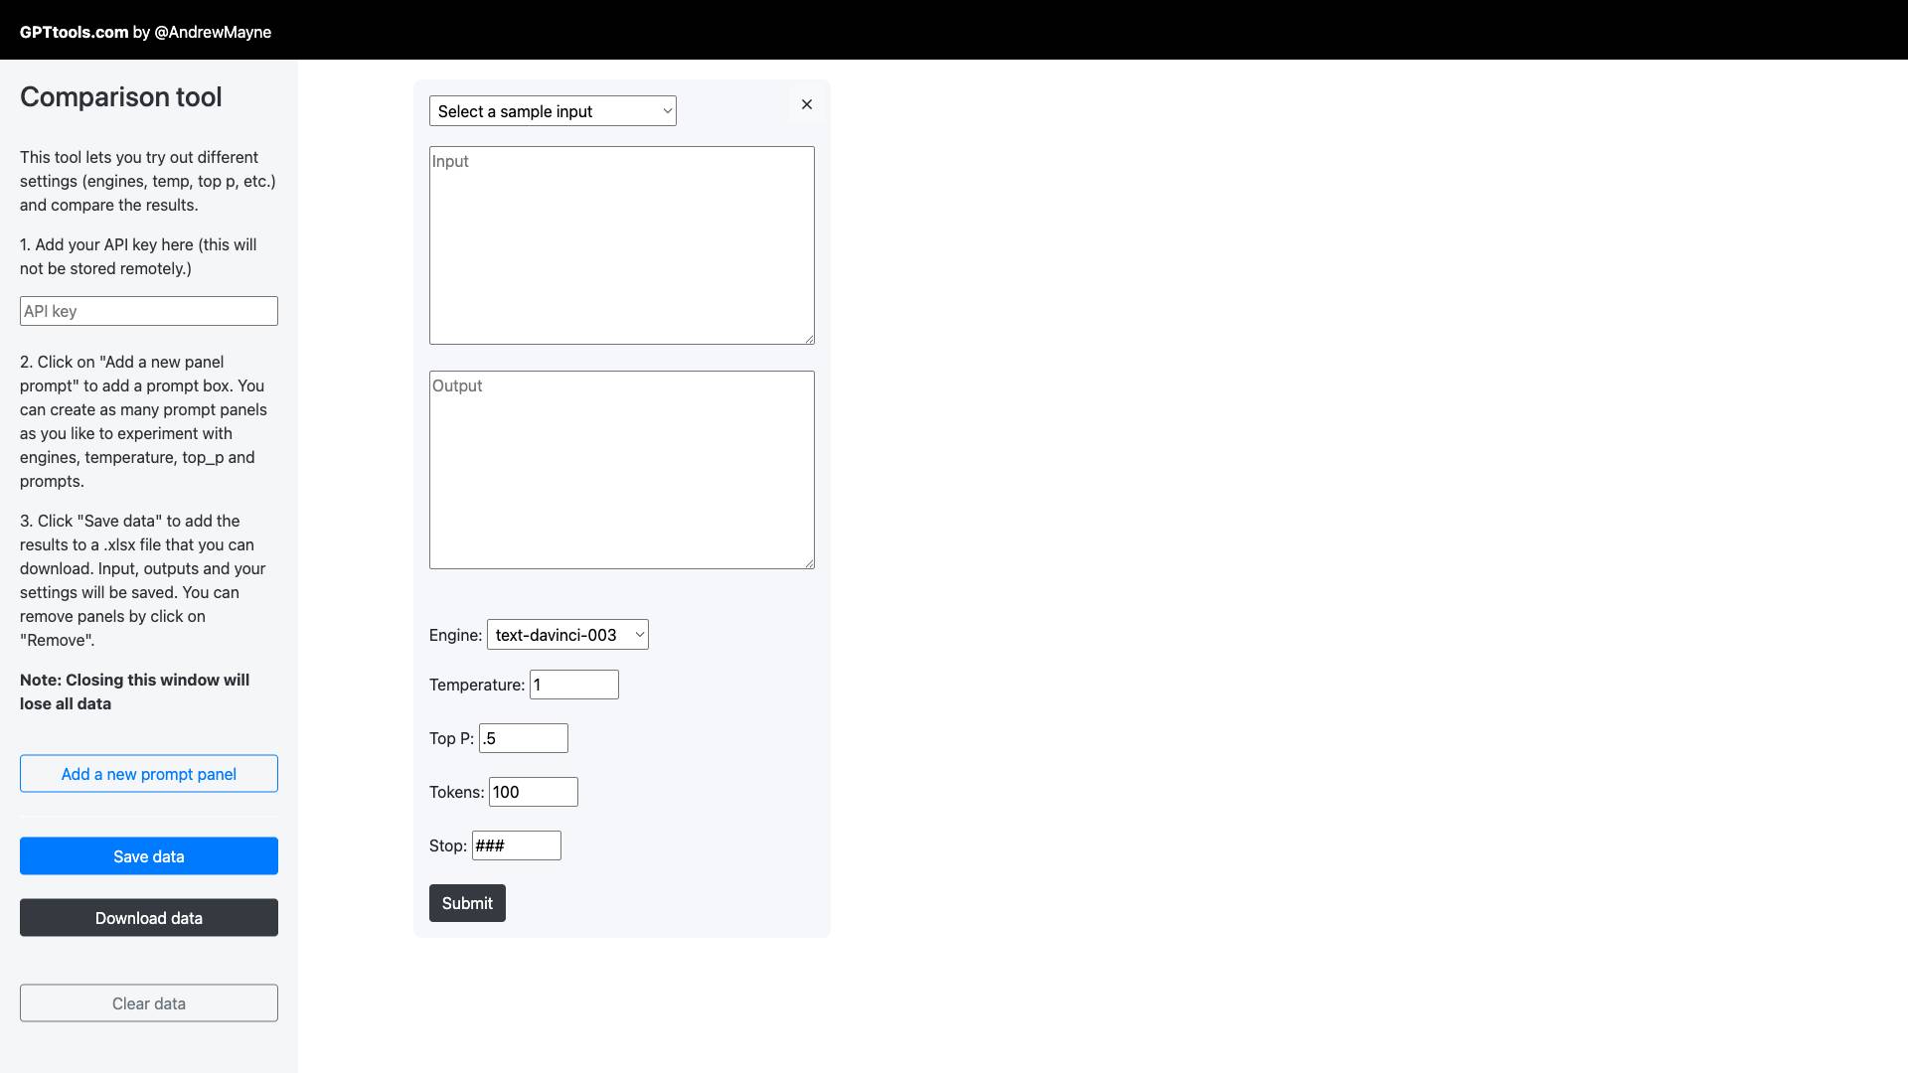Click the Temperature value field
Screen dimensions: 1908x1073
(573, 685)
